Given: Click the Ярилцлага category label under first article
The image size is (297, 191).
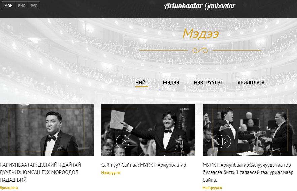Looking at the screenshot, I should 9,188.
